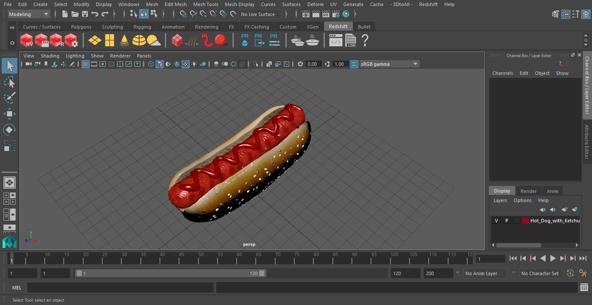Screen dimensions: 592x305
Task: Click the Redo arrow icon
Action: coord(105,14)
